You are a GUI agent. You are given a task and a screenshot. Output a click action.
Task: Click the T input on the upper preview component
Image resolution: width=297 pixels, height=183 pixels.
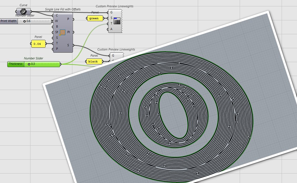107,24
